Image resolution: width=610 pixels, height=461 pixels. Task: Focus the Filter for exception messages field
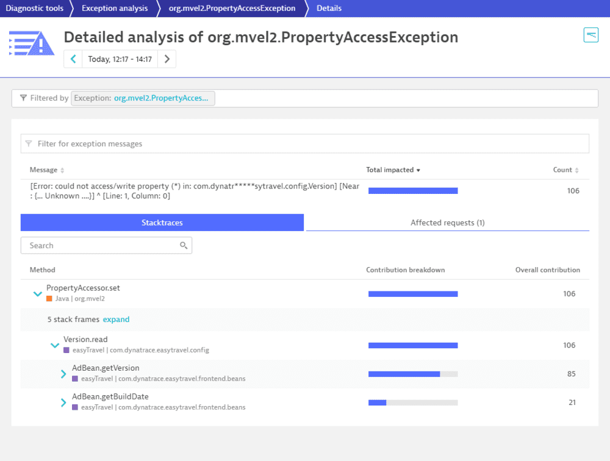point(304,144)
